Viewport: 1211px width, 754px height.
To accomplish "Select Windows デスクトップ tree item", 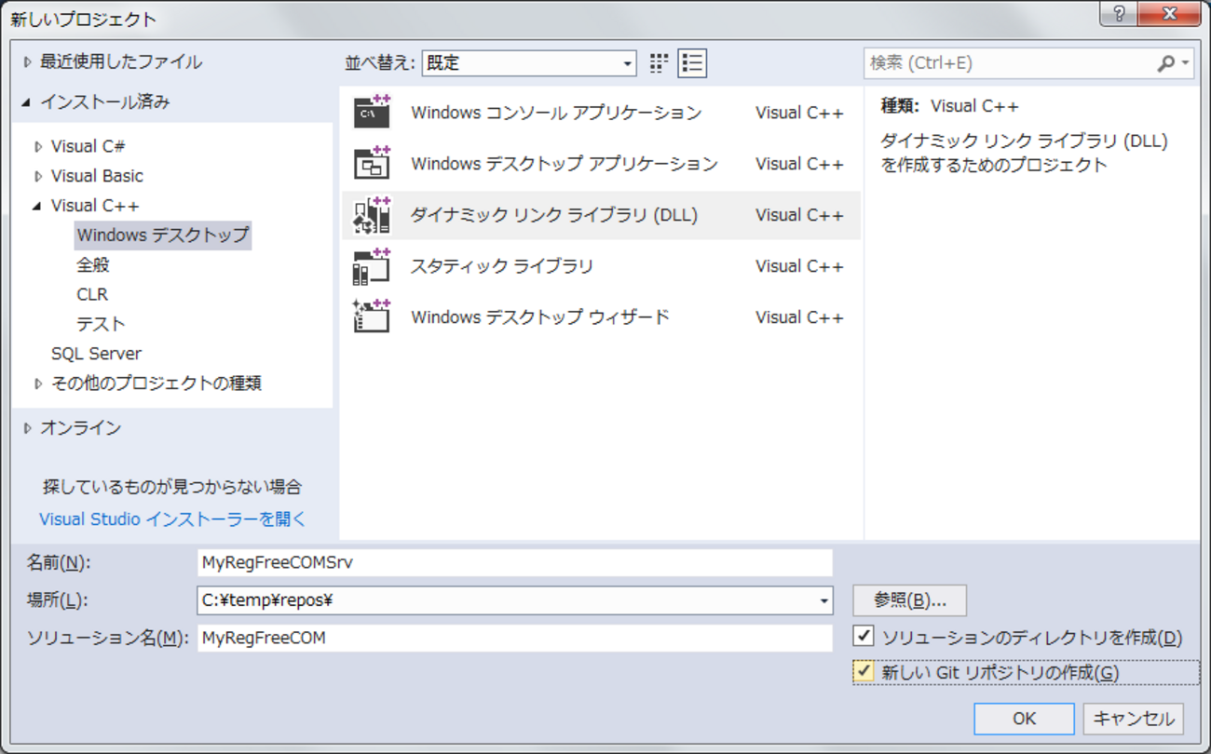I will point(163,235).
